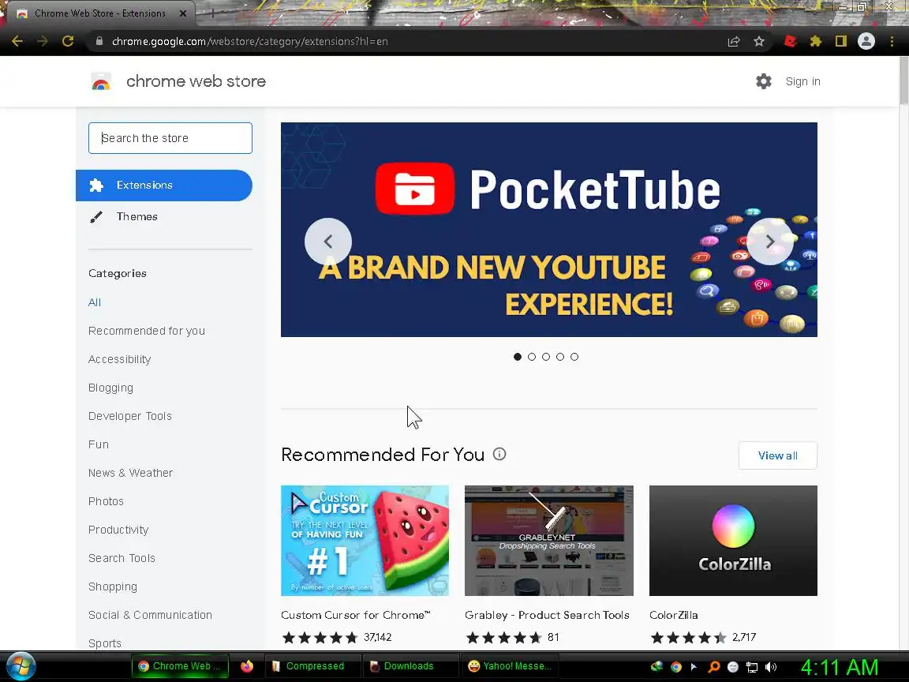Focus the Search the store field
The height and width of the screenshot is (682, 909).
tap(170, 138)
